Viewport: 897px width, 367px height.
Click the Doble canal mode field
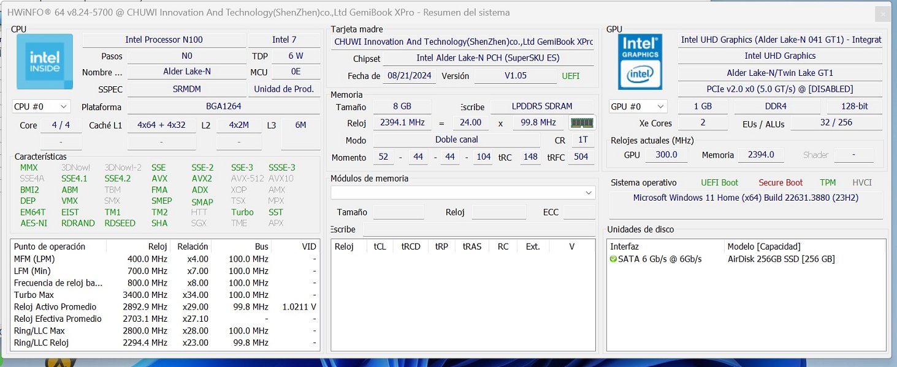point(457,140)
